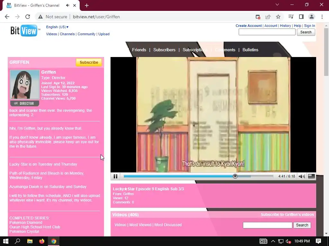Open the Upload link

pos(104,34)
